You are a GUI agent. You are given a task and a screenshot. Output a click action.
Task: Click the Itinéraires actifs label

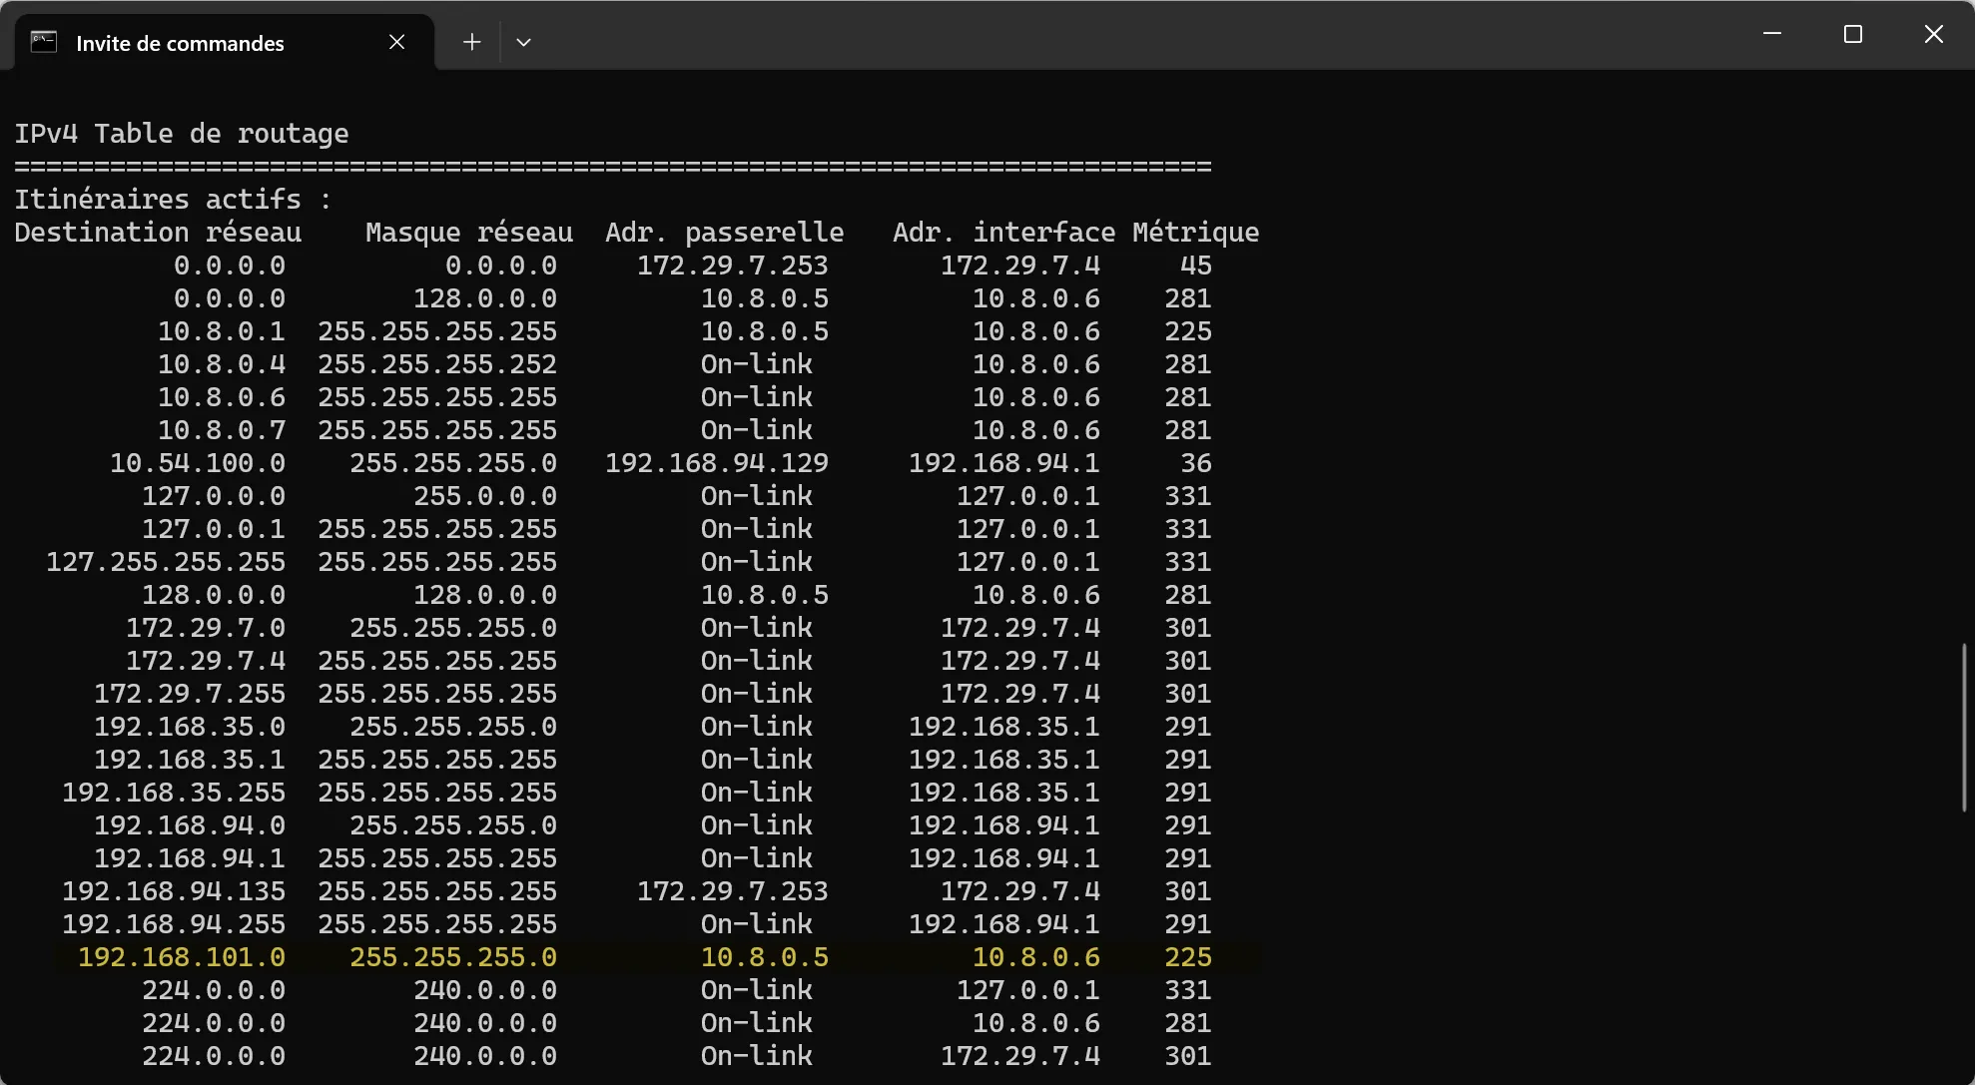(172, 200)
